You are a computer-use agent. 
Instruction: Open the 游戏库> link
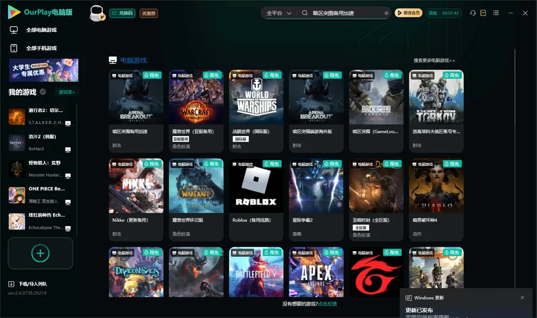tap(67, 92)
